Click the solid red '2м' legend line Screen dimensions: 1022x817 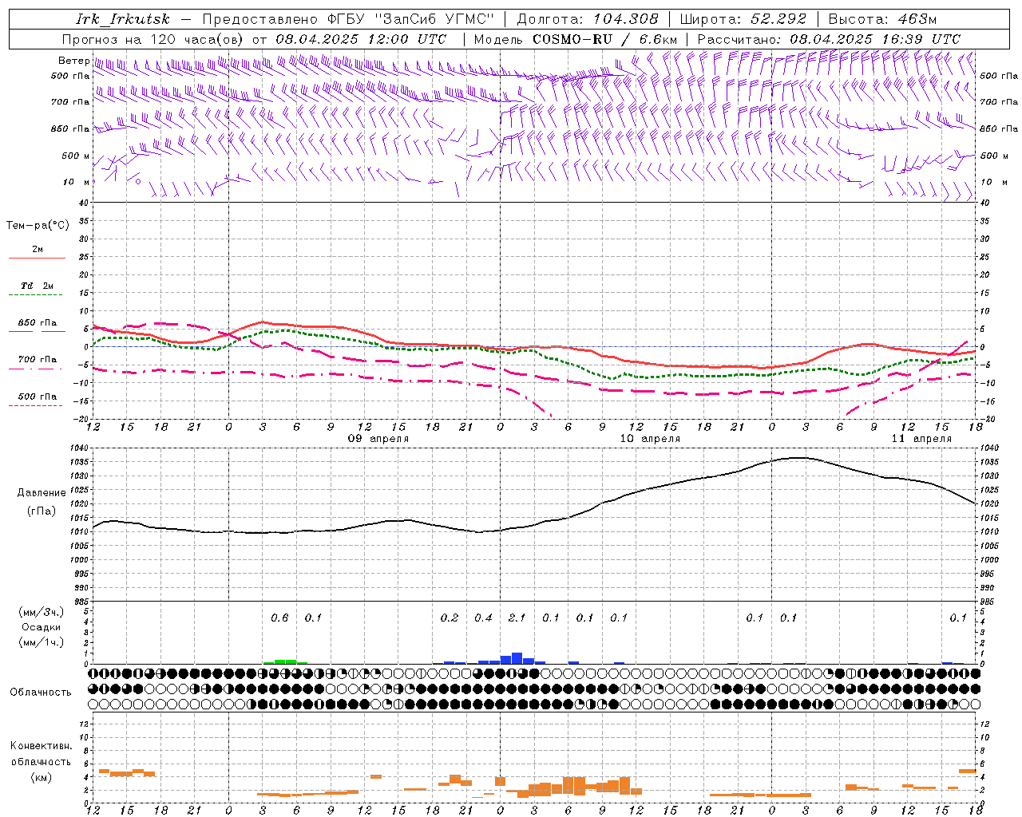pos(37,258)
